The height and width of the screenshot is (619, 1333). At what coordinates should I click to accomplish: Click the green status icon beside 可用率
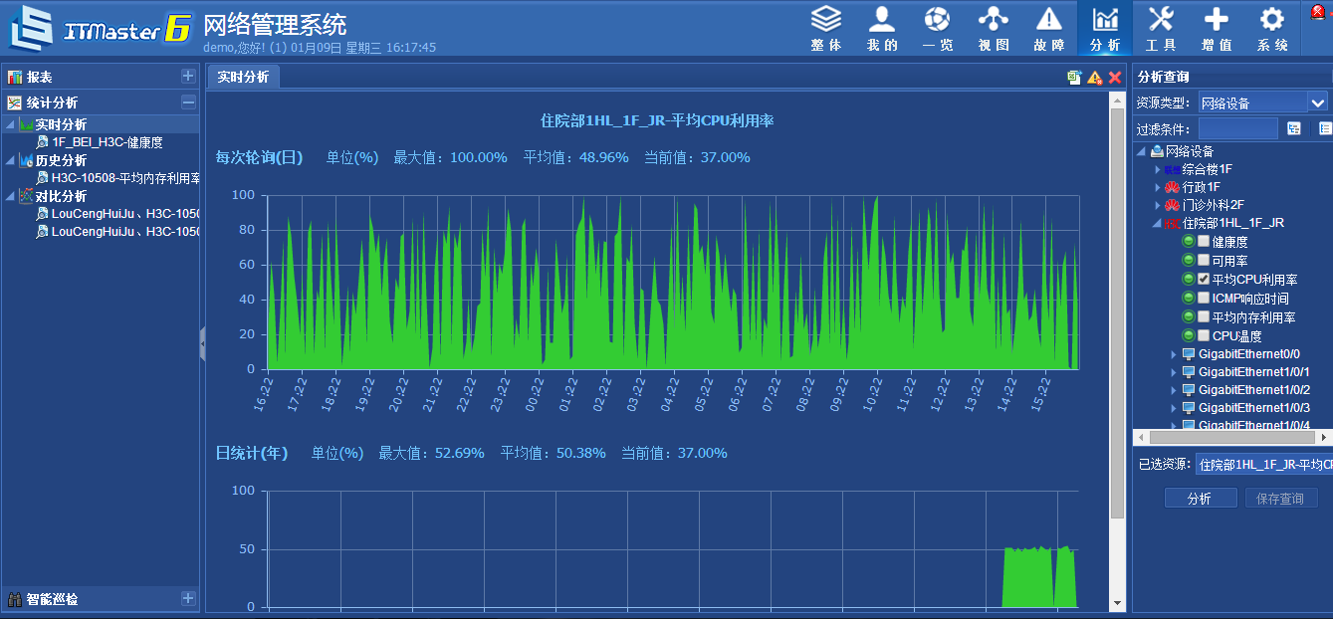1189,261
